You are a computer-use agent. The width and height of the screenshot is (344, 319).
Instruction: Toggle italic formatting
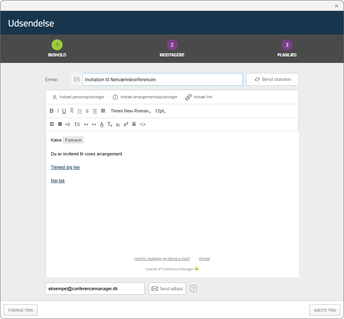[58, 111]
